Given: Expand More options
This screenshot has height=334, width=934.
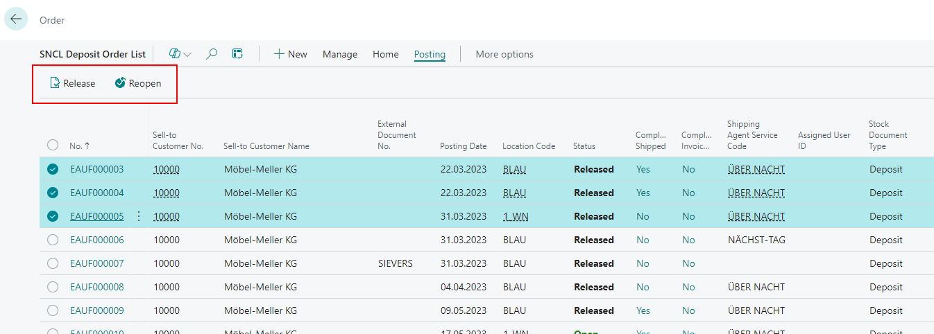Looking at the screenshot, I should (x=504, y=54).
